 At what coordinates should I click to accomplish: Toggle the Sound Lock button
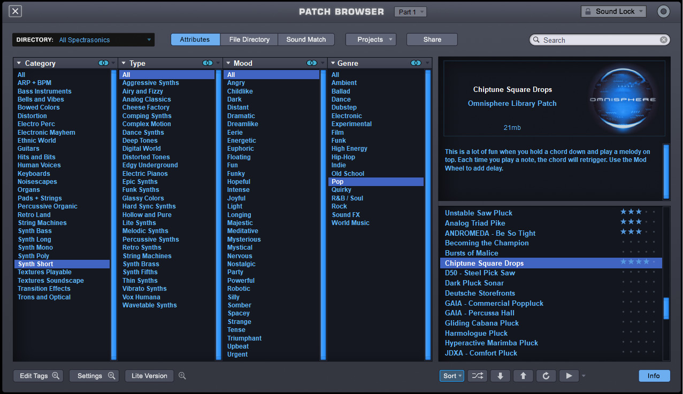613,11
